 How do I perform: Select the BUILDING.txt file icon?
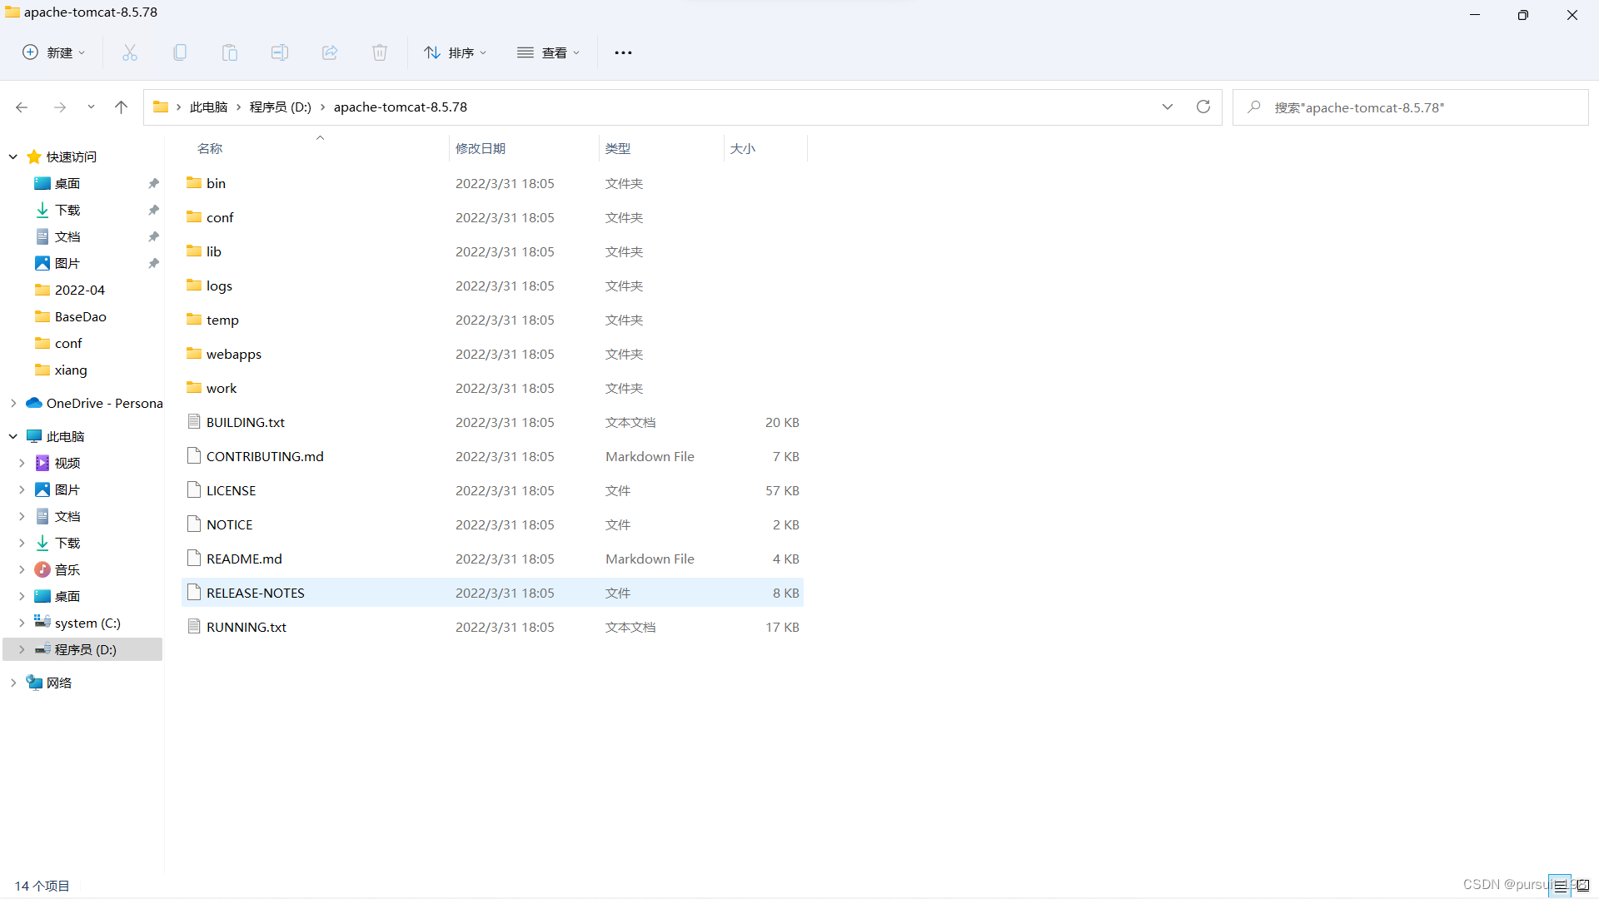click(194, 422)
